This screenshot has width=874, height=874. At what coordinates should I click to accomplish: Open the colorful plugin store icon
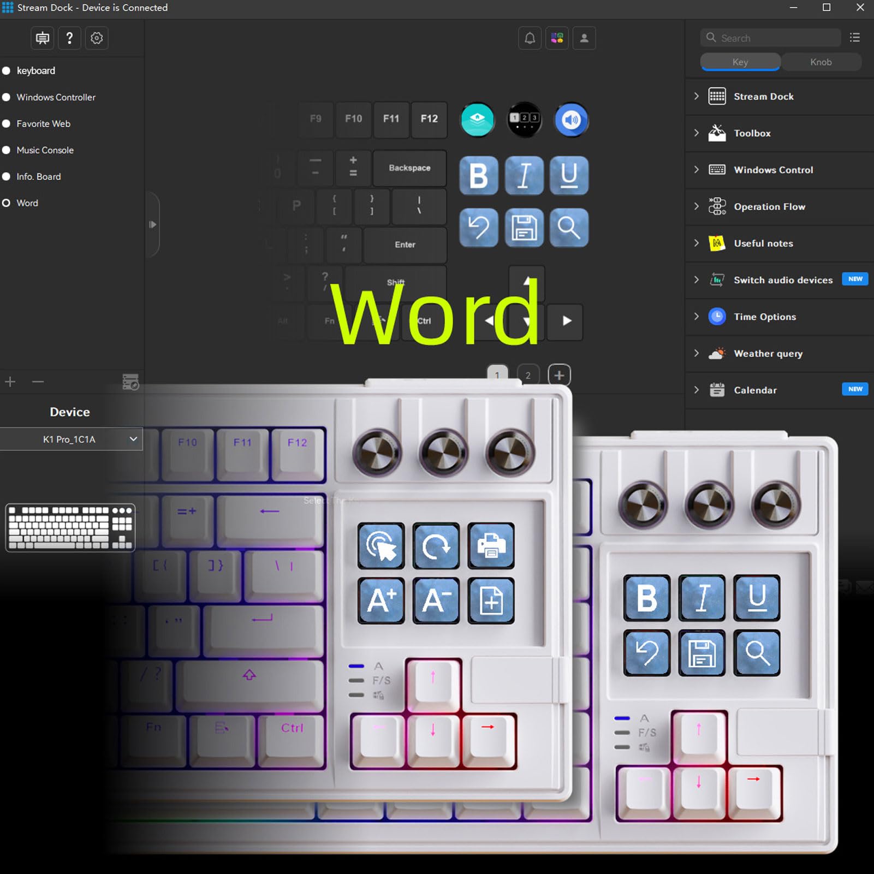tap(557, 38)
